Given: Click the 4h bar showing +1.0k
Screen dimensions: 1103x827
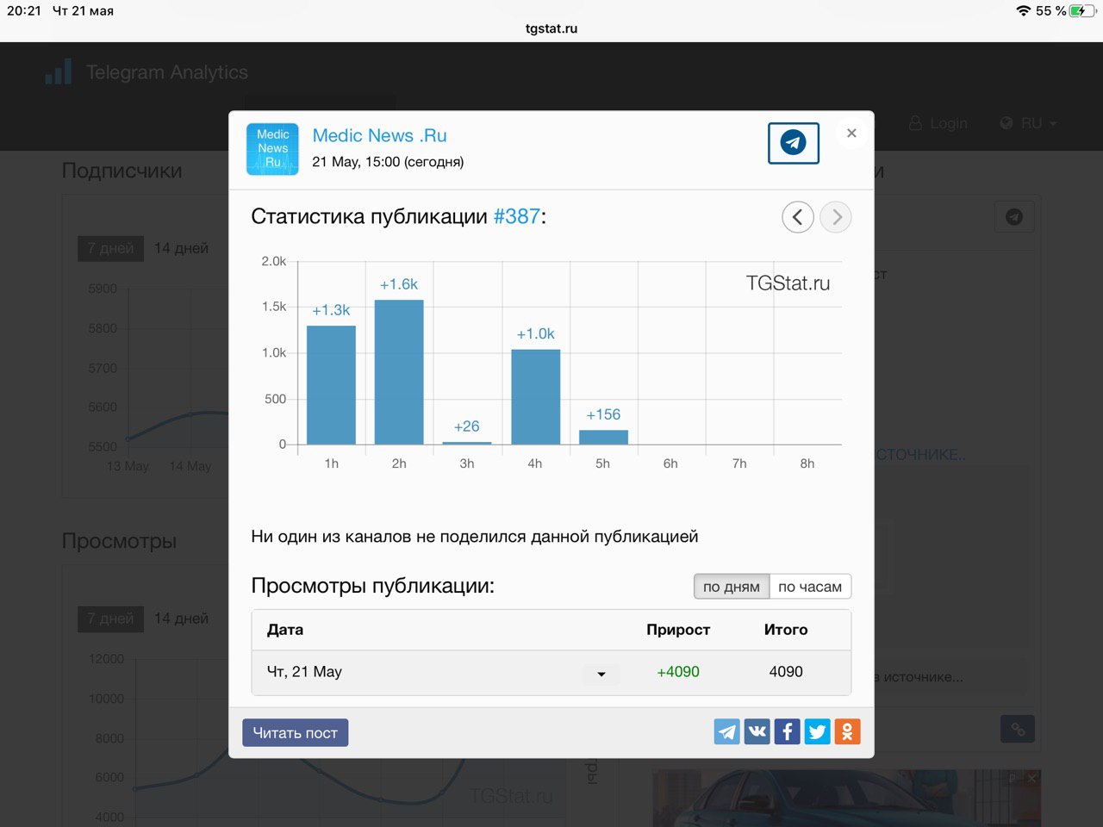Looking at the screenshot, I should (535, 397).
